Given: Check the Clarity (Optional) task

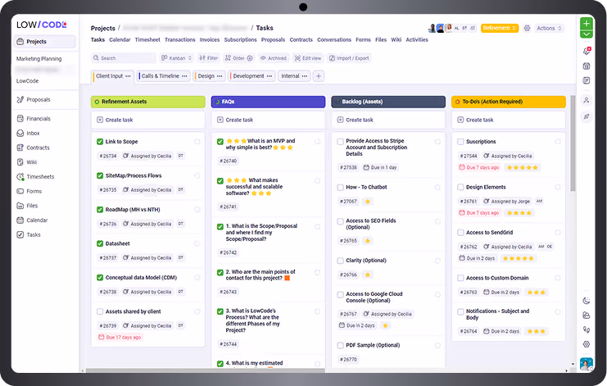Looking at the screenshot, I should click(x=340, y=261).
